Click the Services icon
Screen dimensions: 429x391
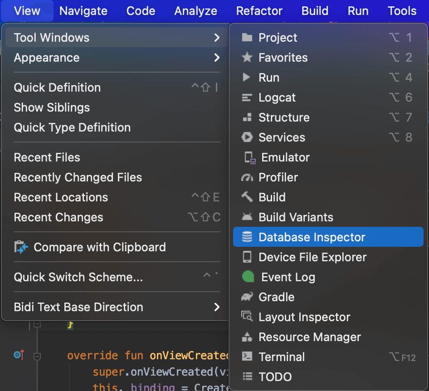pos(247,137)
